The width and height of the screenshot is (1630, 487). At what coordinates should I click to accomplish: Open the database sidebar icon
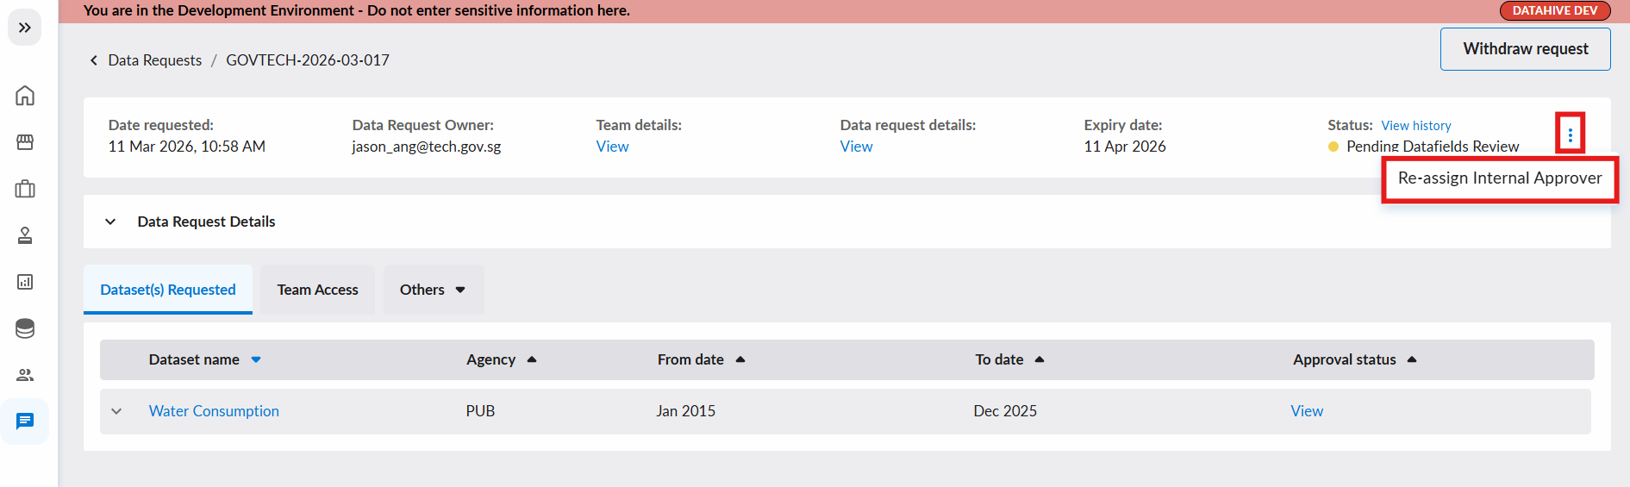point(25,328)
